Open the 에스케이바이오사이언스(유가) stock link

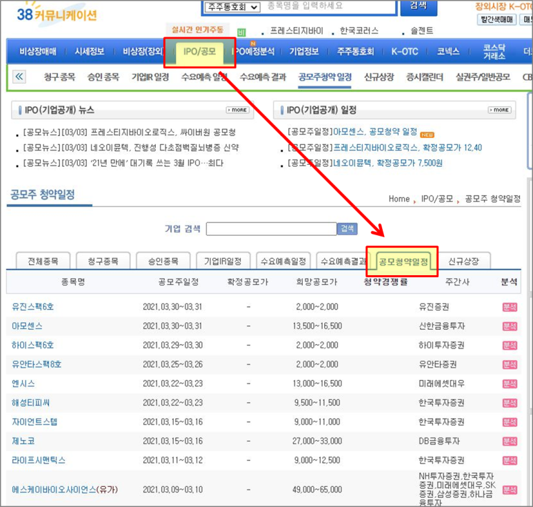tap(65, 490)
